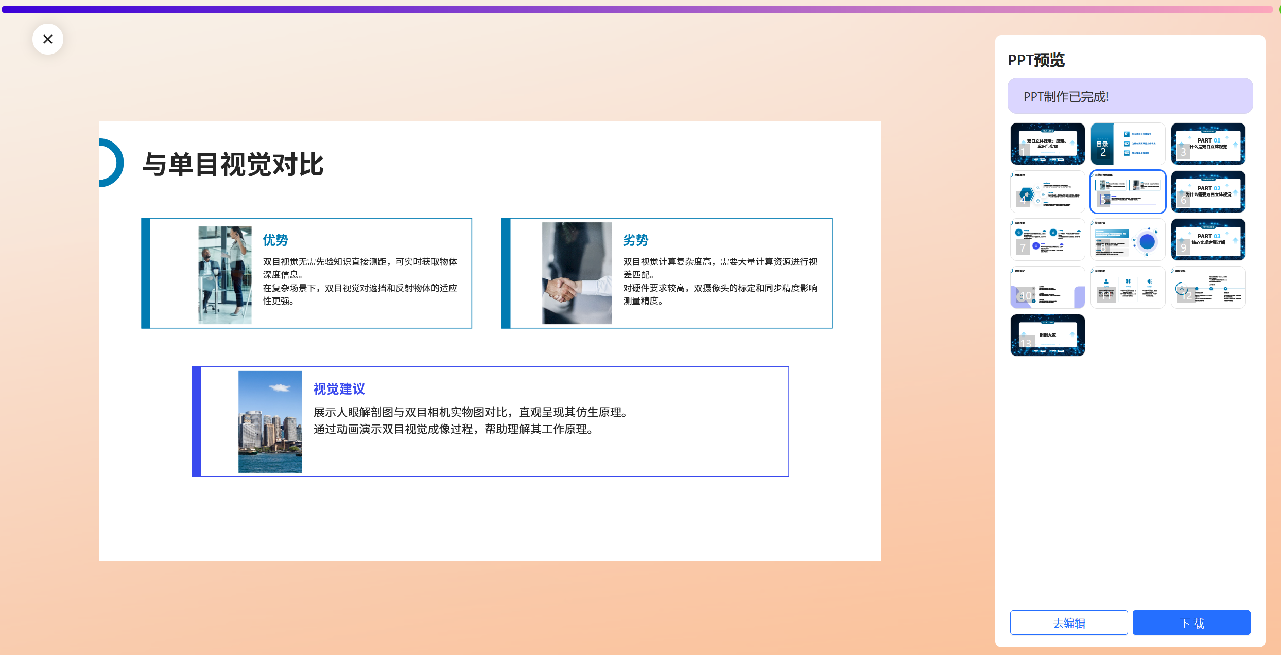Select slide 9 PART 03 thumbnail

pyautogui.click(x=1208, y=239)
